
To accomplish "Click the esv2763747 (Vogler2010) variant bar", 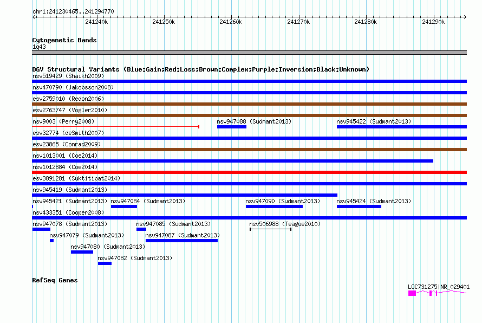I will click(x=249, y=115).
